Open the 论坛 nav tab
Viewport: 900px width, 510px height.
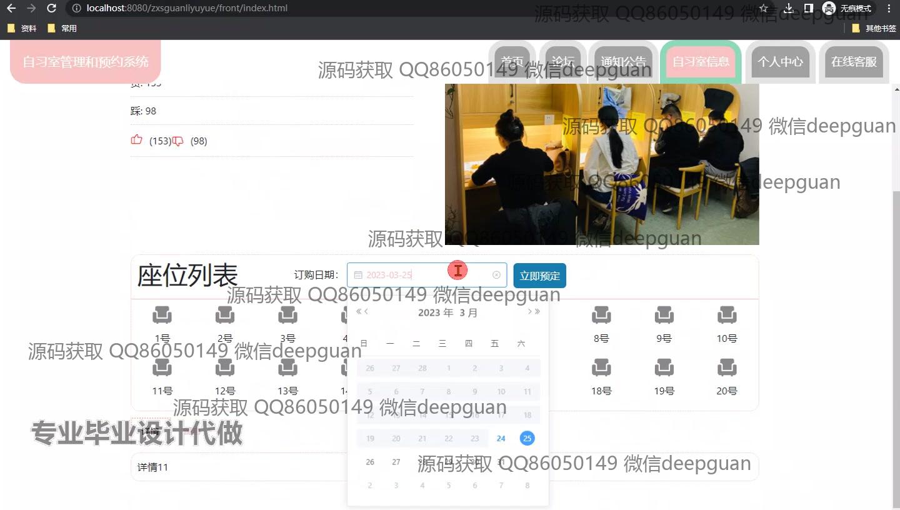[x=563, y=62]
